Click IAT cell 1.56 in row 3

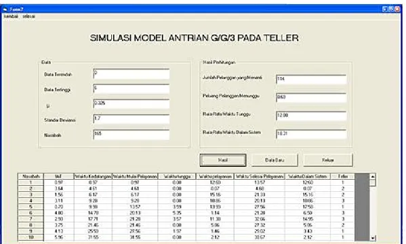coord(59,195)
